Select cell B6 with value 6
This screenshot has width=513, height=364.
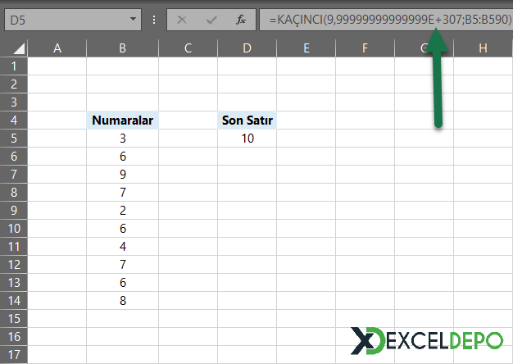[x=123, y=156]
